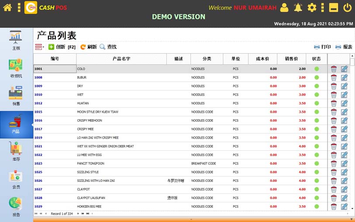Toggle status of product 1001 COLO
The width and height of the screenshot is (355, 222).
click(317, 69)
